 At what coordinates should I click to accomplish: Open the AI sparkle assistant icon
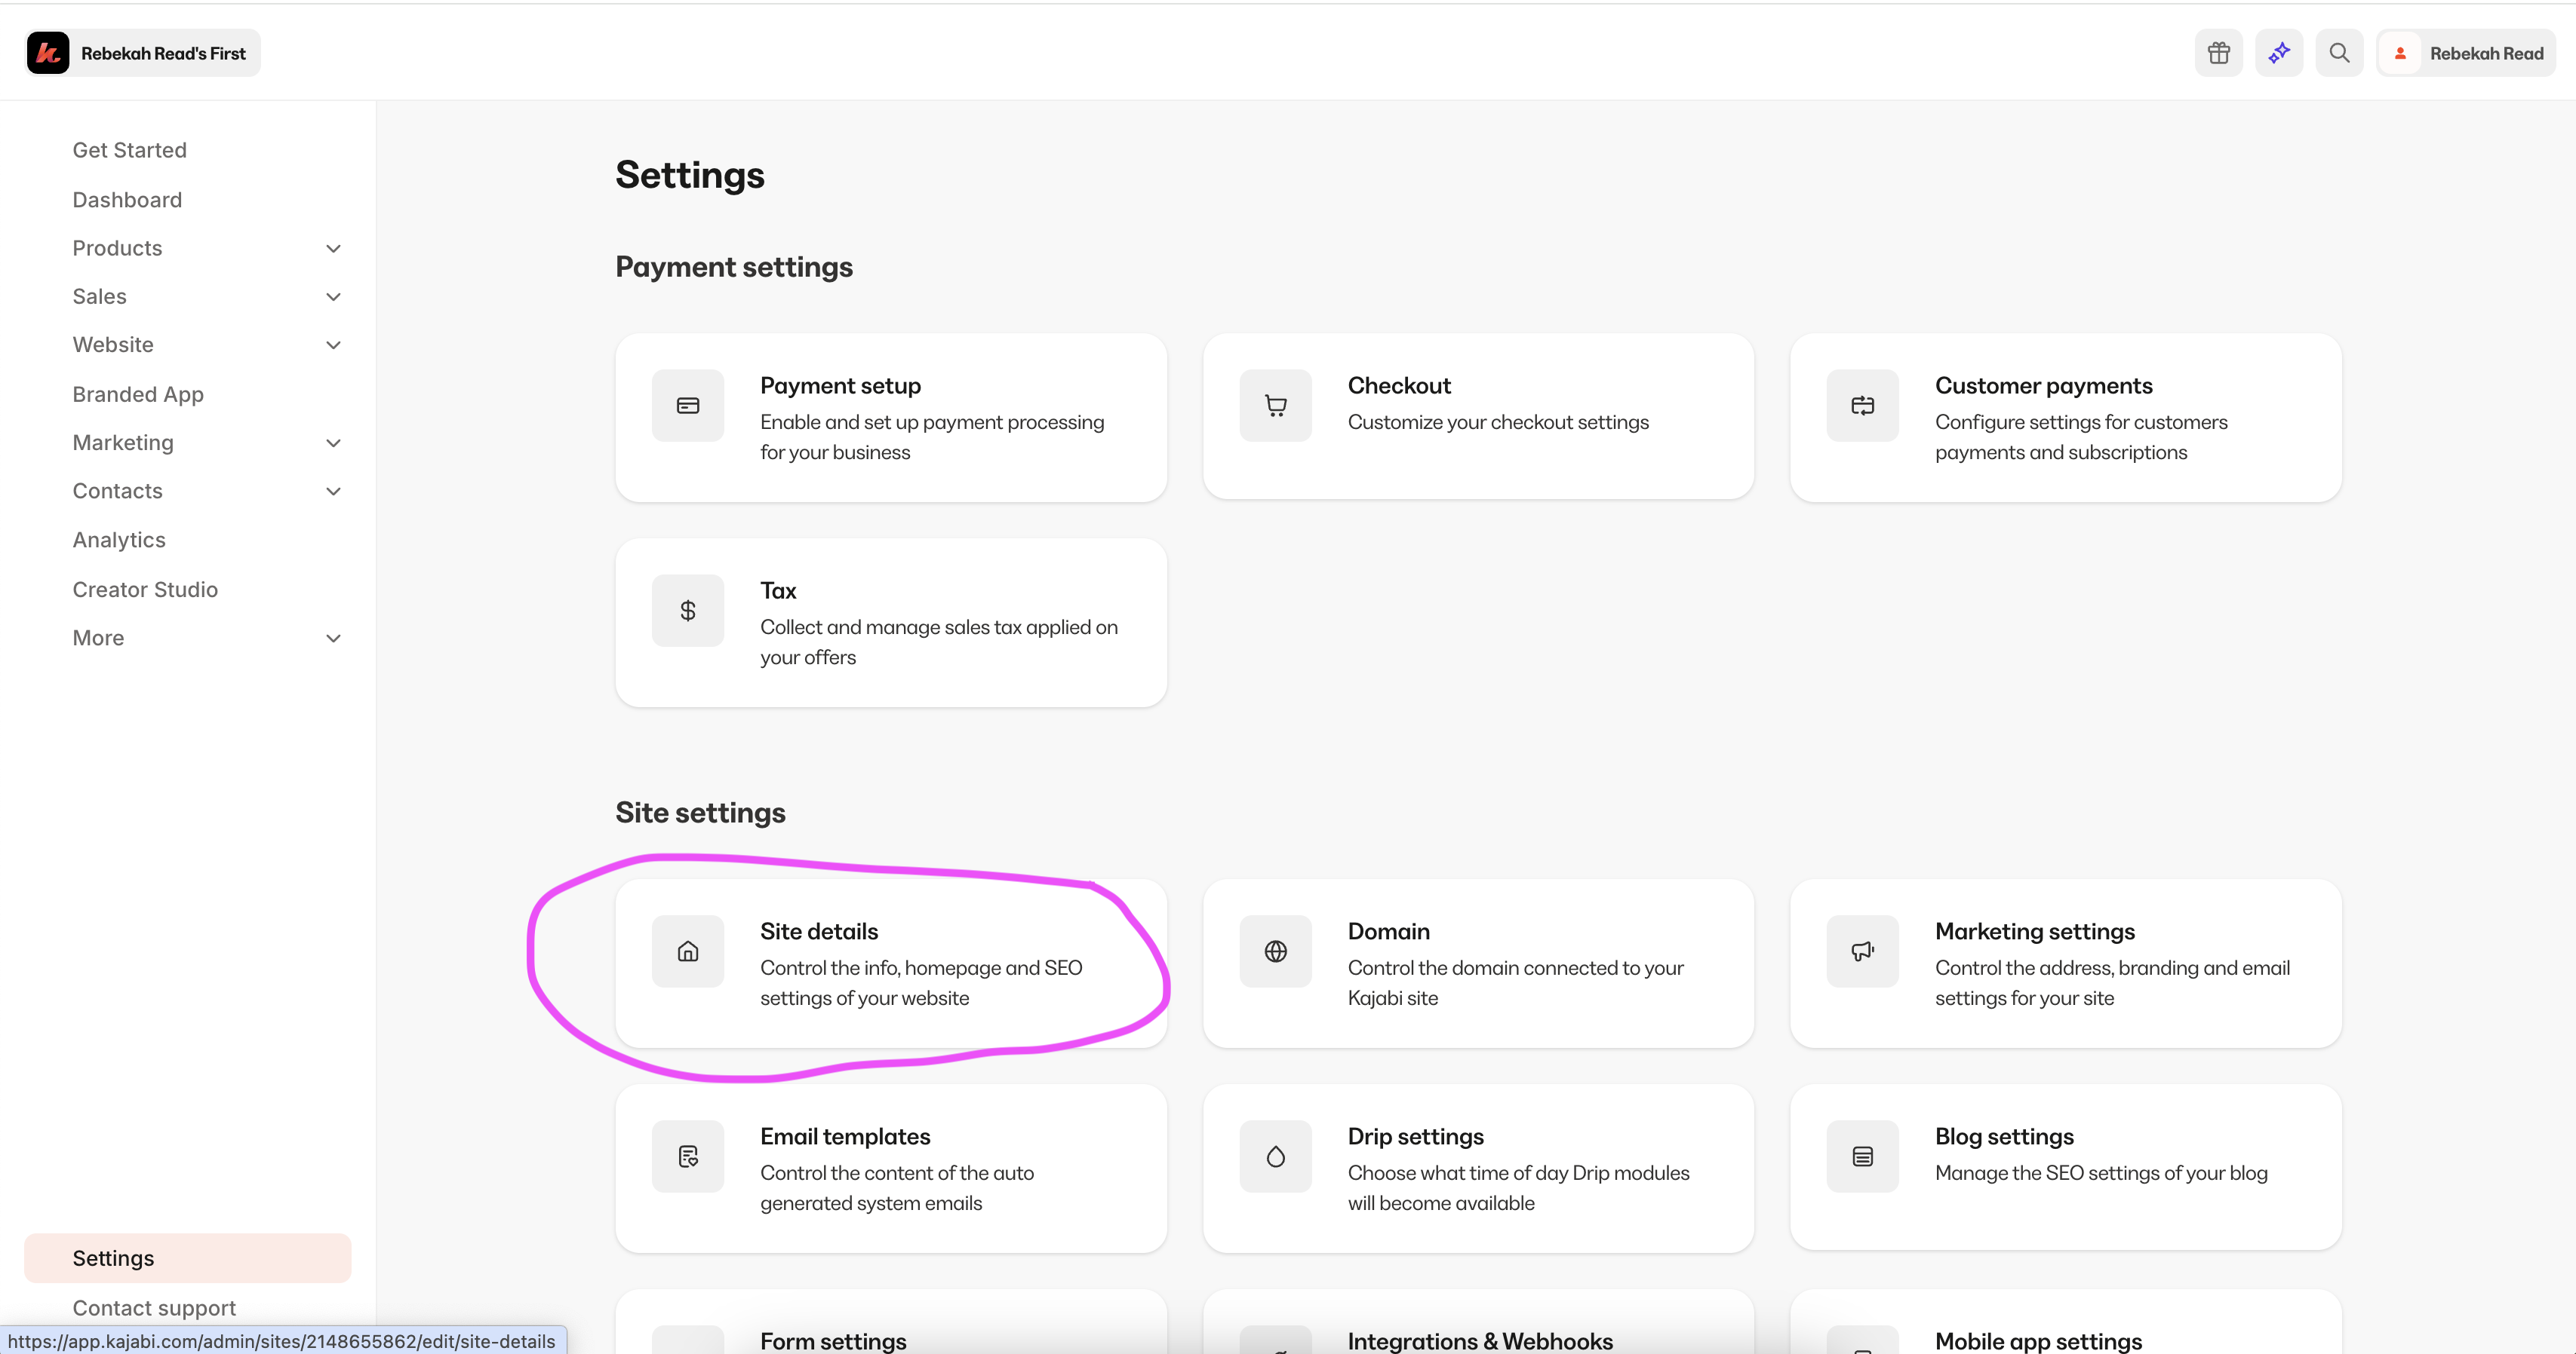2279,53
